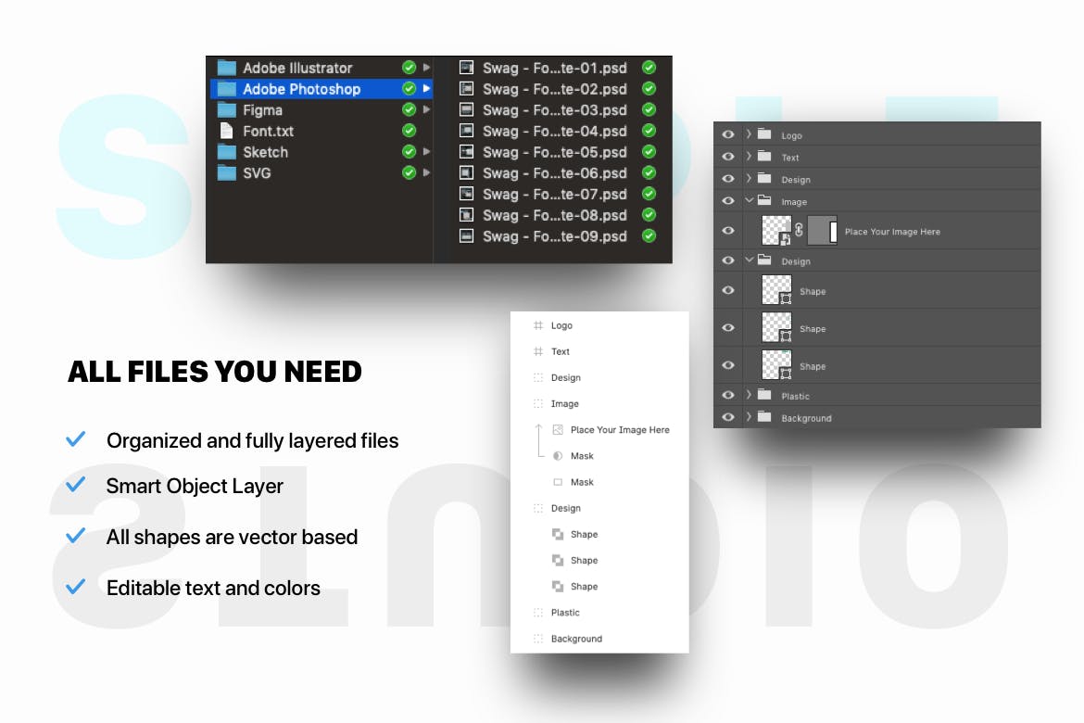Expand the Plastic group chevron in dark panel

click(x=749, y=395)
